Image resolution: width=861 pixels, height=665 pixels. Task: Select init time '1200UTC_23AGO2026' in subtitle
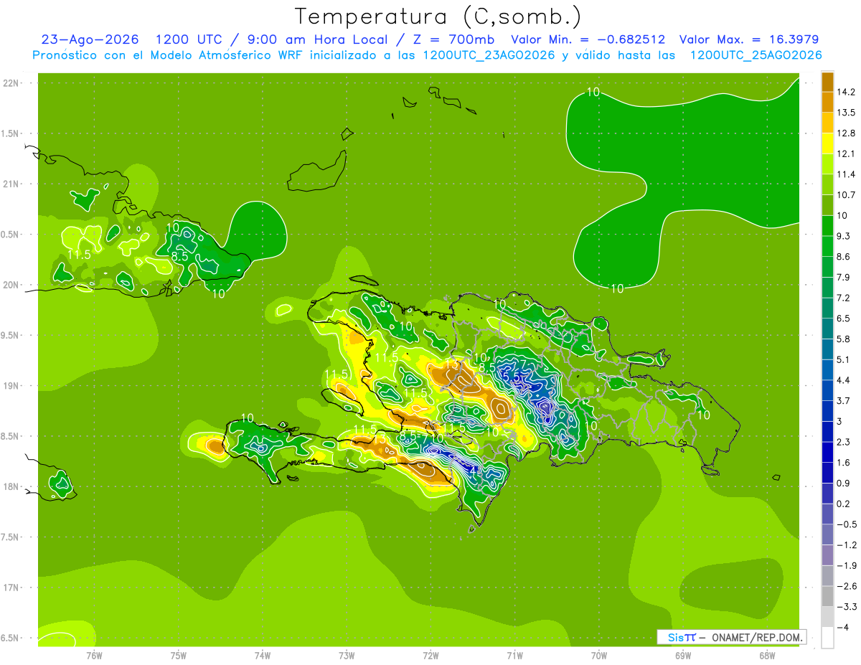[x=489, y=55]
